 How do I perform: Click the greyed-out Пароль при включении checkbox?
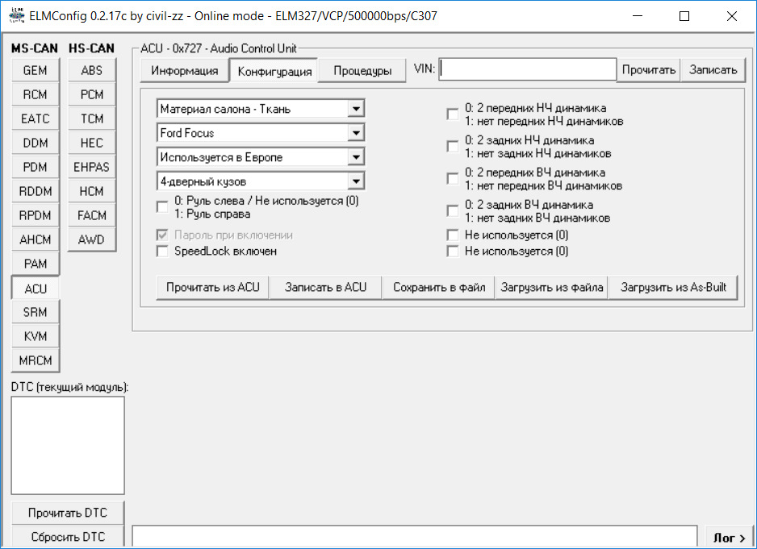click(163, 235)
